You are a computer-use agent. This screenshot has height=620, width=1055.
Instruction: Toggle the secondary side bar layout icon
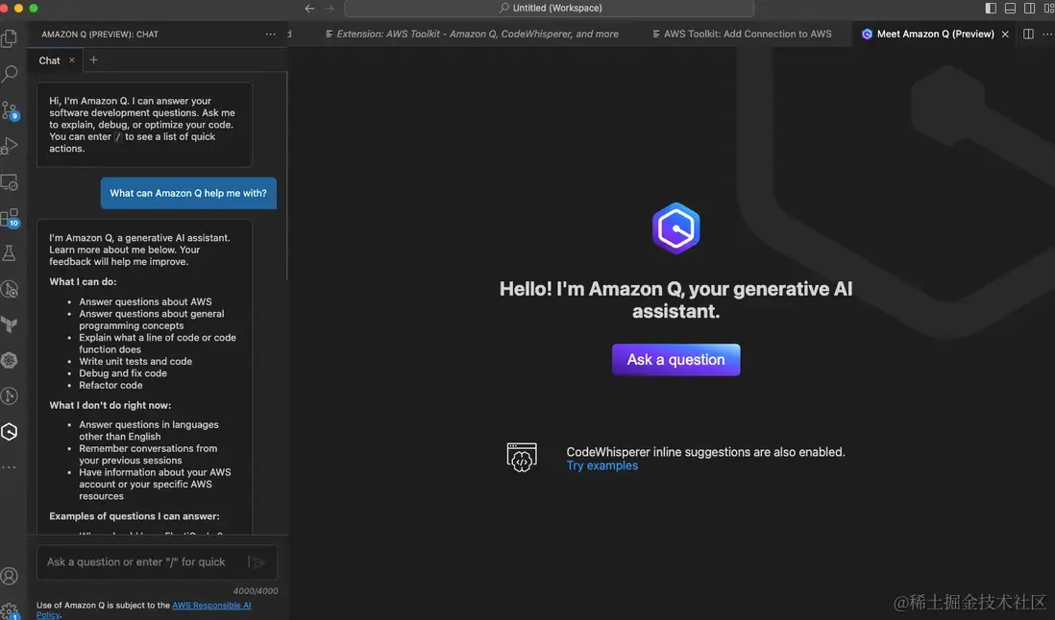click(1029, 8)
